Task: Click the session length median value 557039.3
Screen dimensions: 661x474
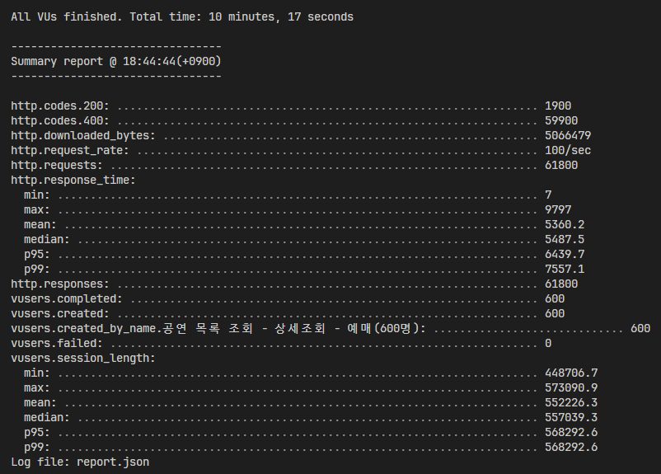Action: point(571,417)
